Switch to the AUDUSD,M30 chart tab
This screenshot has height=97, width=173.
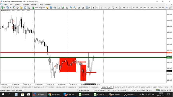(x=120, y=87)
